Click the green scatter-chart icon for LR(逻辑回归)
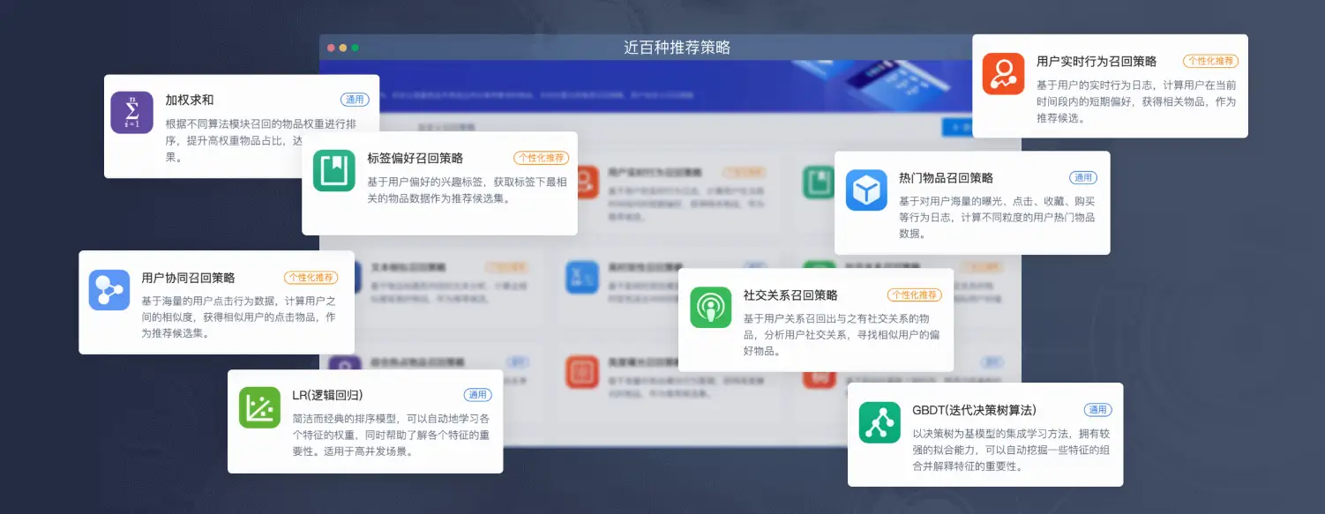The height and width of the screenshot is (514, 1325). [x=259, y=407]
